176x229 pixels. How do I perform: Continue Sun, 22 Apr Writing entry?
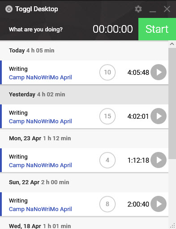click(x=159, y=204)
